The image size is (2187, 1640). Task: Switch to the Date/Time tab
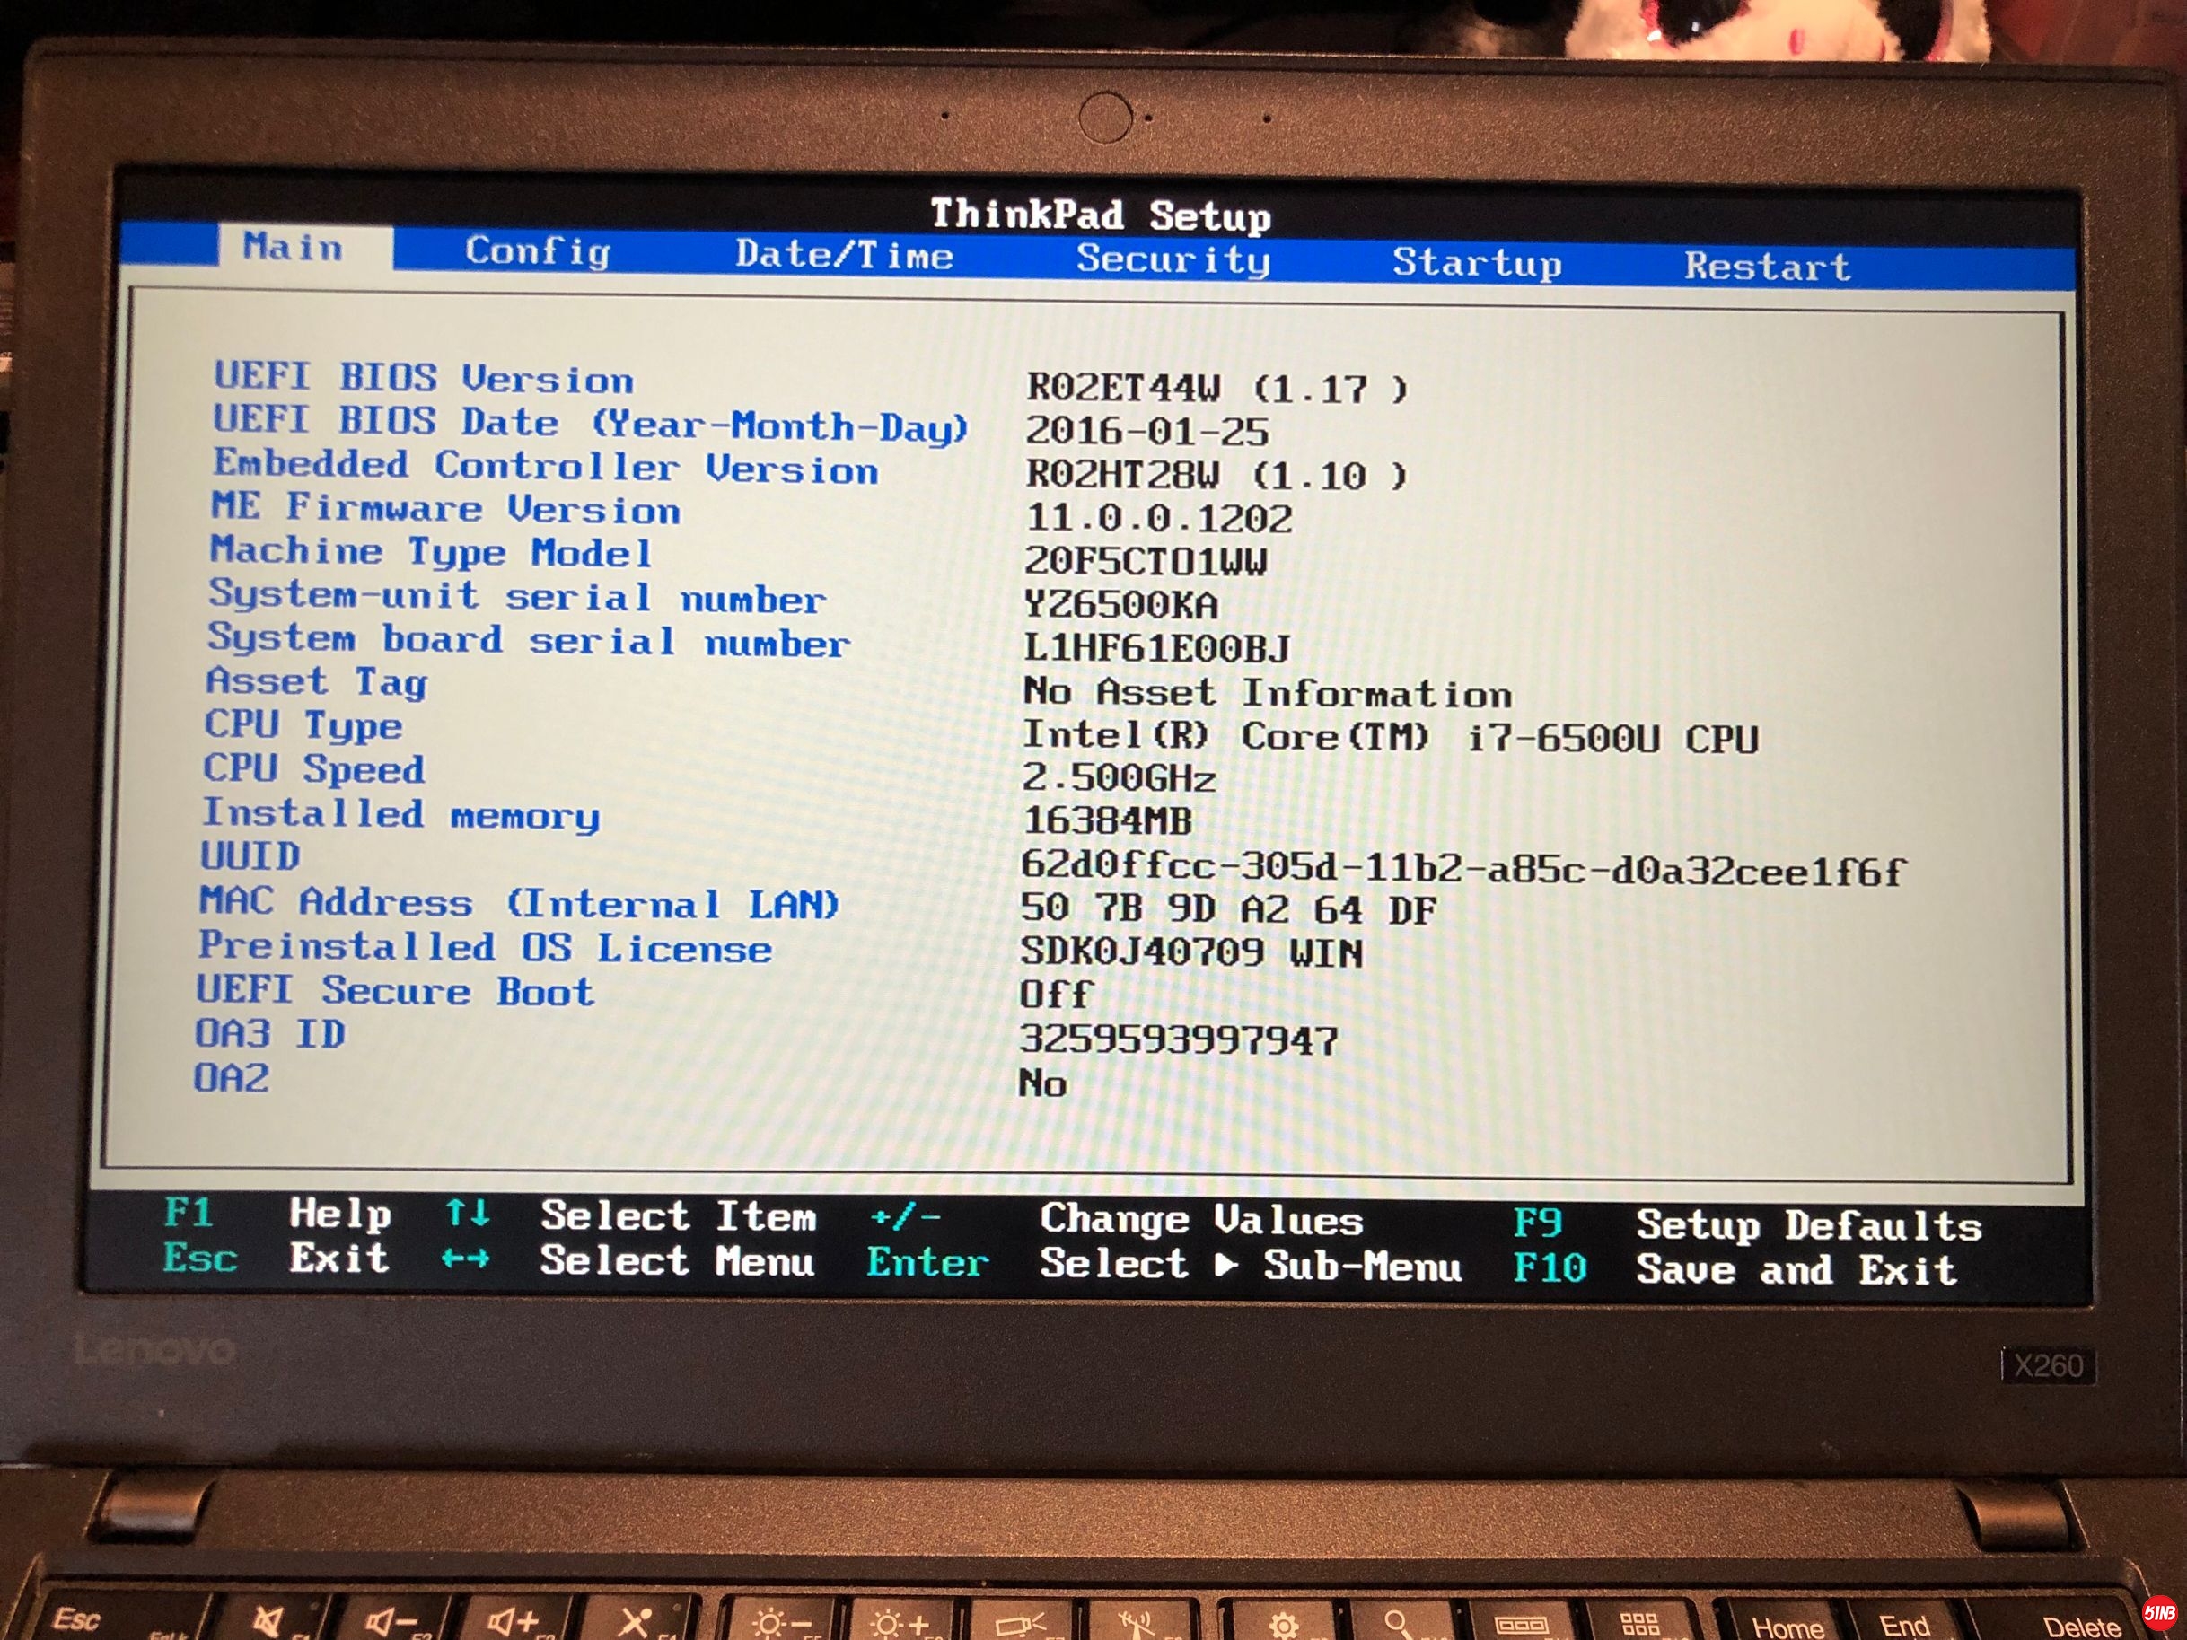(844, 255)
